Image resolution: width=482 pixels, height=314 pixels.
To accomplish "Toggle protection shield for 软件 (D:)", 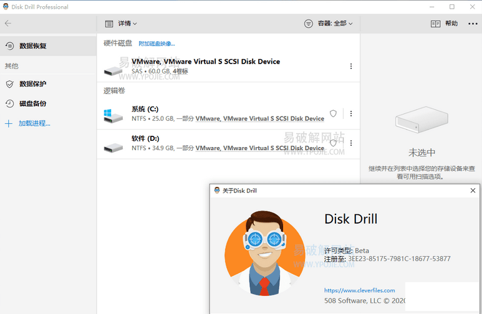I will click(333, 143).
